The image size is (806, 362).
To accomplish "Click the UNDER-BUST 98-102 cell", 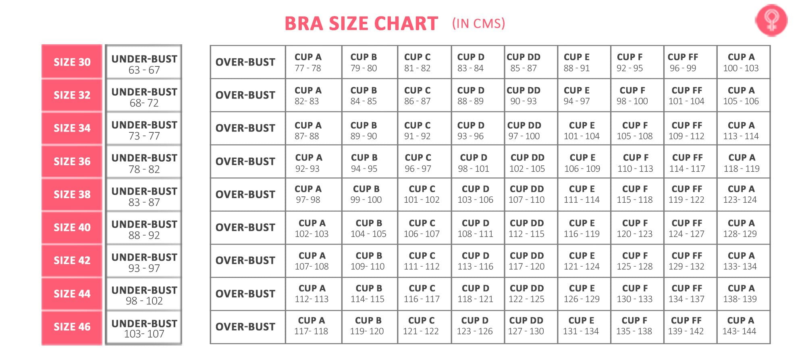I will [144, 295].
